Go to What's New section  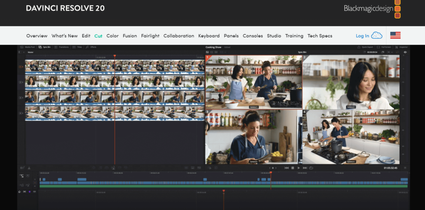click(64, 36)
